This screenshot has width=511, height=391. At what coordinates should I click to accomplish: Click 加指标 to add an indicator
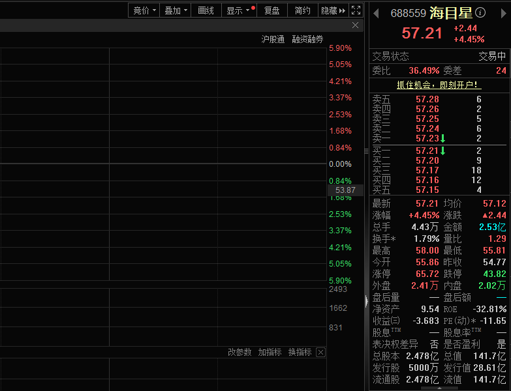pos(270,352)
